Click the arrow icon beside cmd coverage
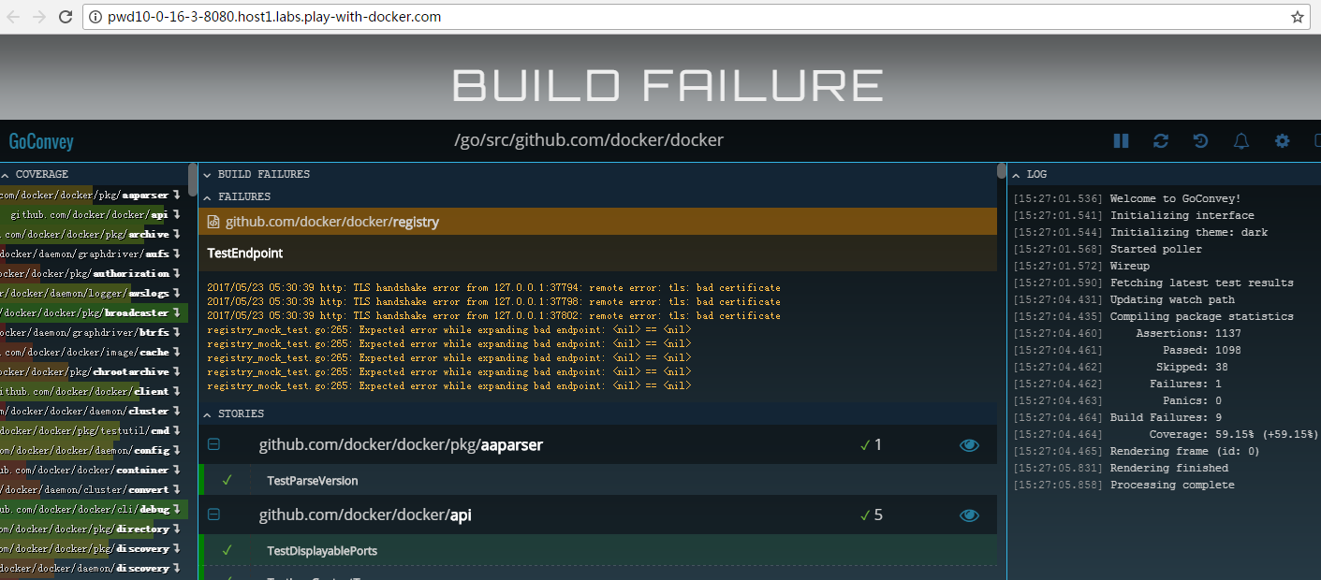Image resolution: width=1321 pixels, height=580 pixels. pos(176,431)
